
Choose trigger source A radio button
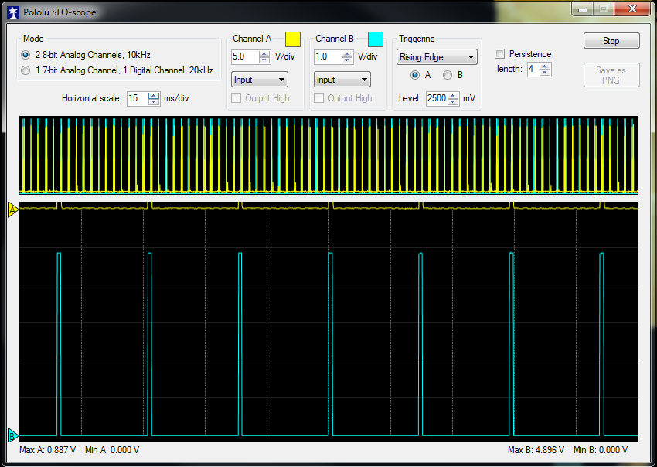click(415, 75)
